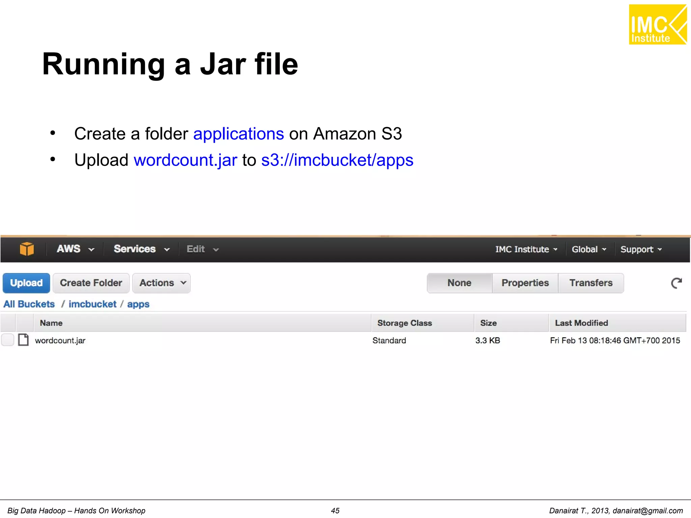Select the wordcount.jar file name
This screenshot has height=518, width=691.
click(x=60, y=341)
